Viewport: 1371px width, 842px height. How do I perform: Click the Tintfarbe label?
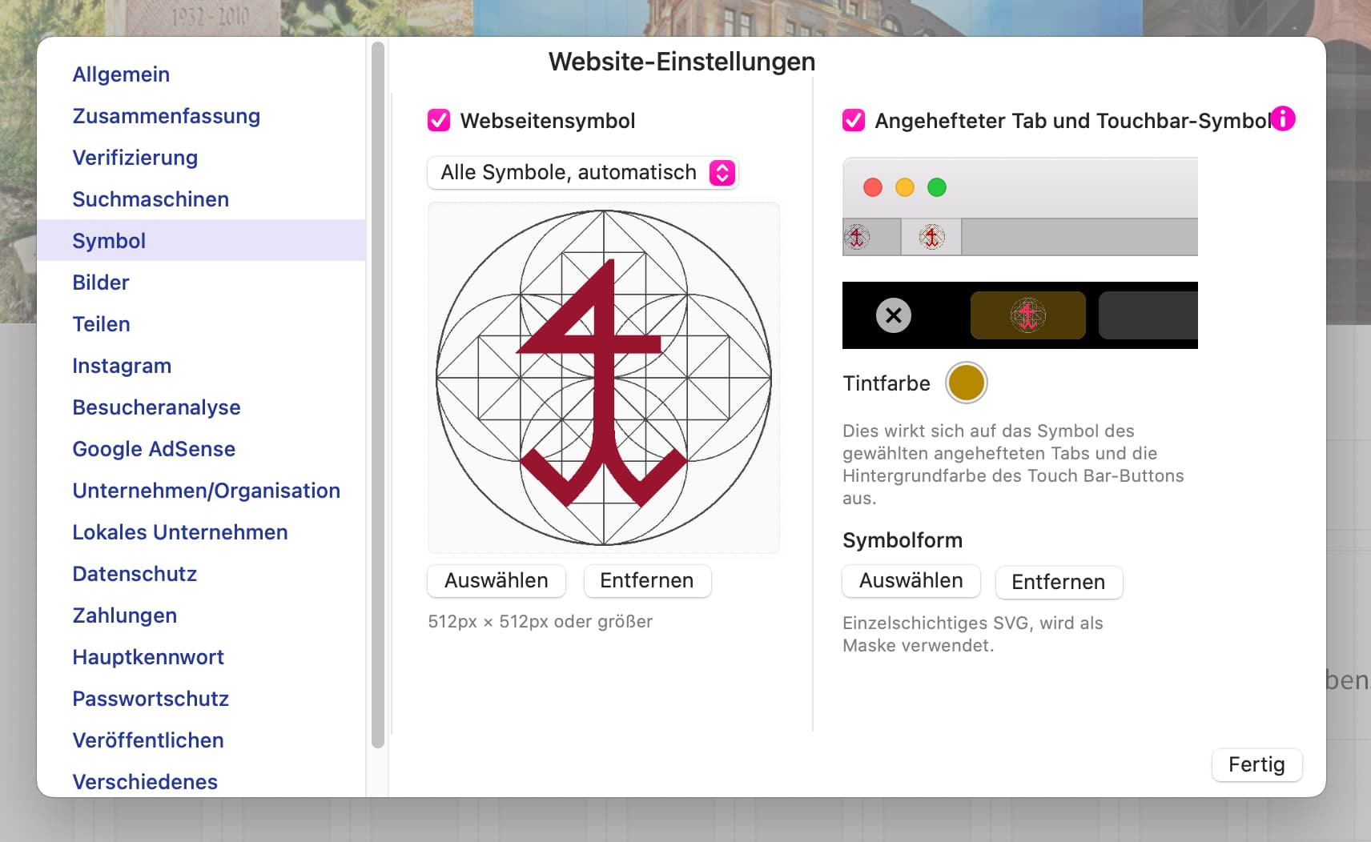point(887,383)
